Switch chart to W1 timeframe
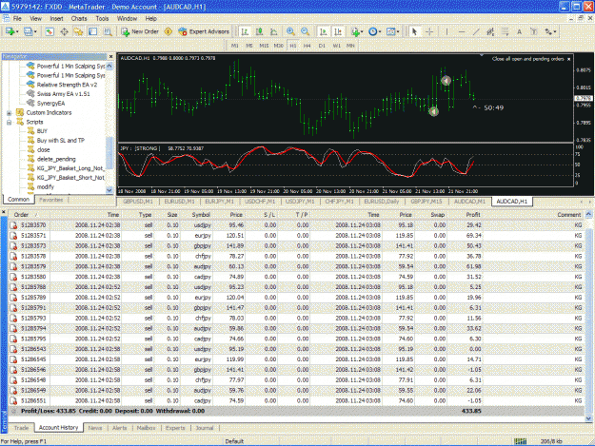 click(336, 46)
